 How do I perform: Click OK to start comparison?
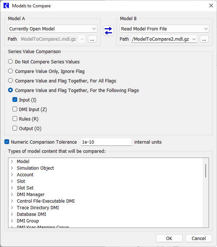click(169, 238)
